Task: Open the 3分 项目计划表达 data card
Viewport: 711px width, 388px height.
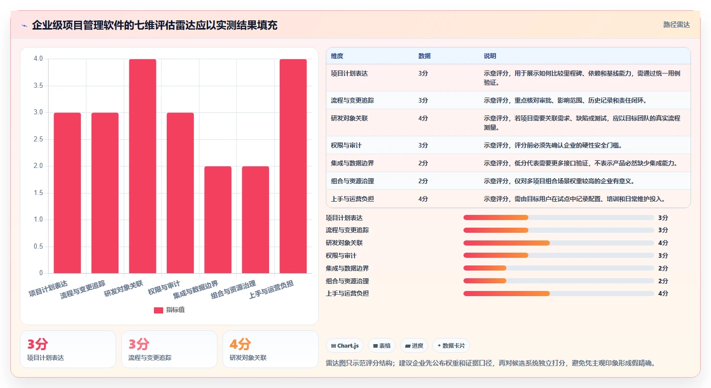Action: [68, 349]
